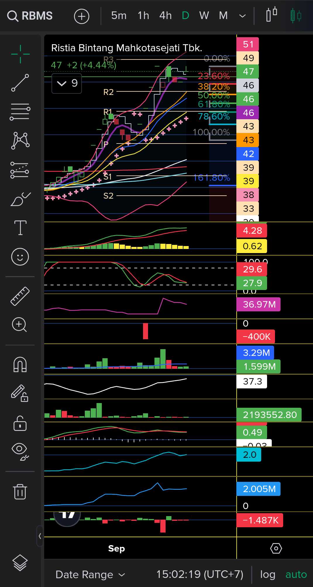Screen dimensions: 313x587
Task: Select the M monthly timeframe
Action: [223, 16]
